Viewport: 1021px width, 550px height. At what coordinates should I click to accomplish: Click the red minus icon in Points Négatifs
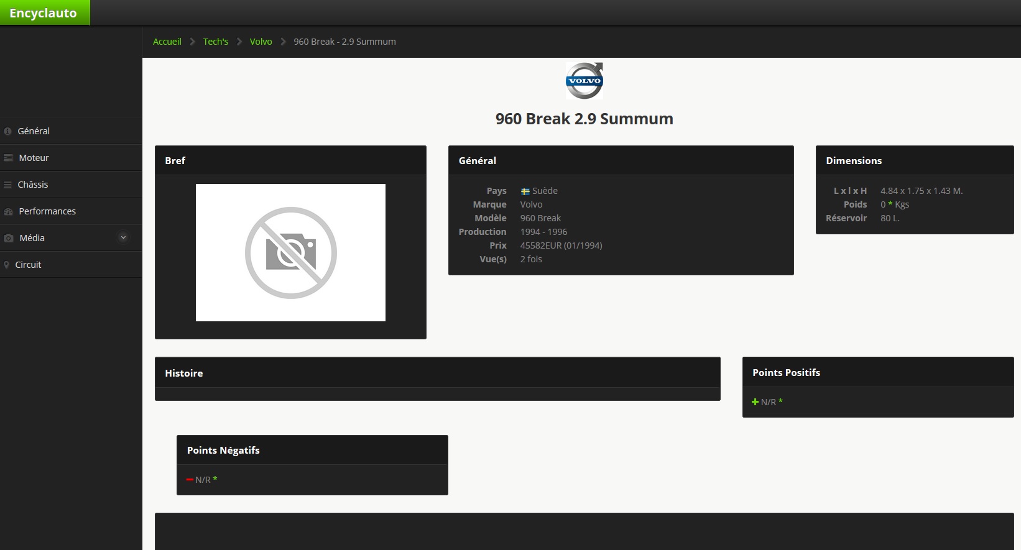pyautogui.click(x=190, y=480)
